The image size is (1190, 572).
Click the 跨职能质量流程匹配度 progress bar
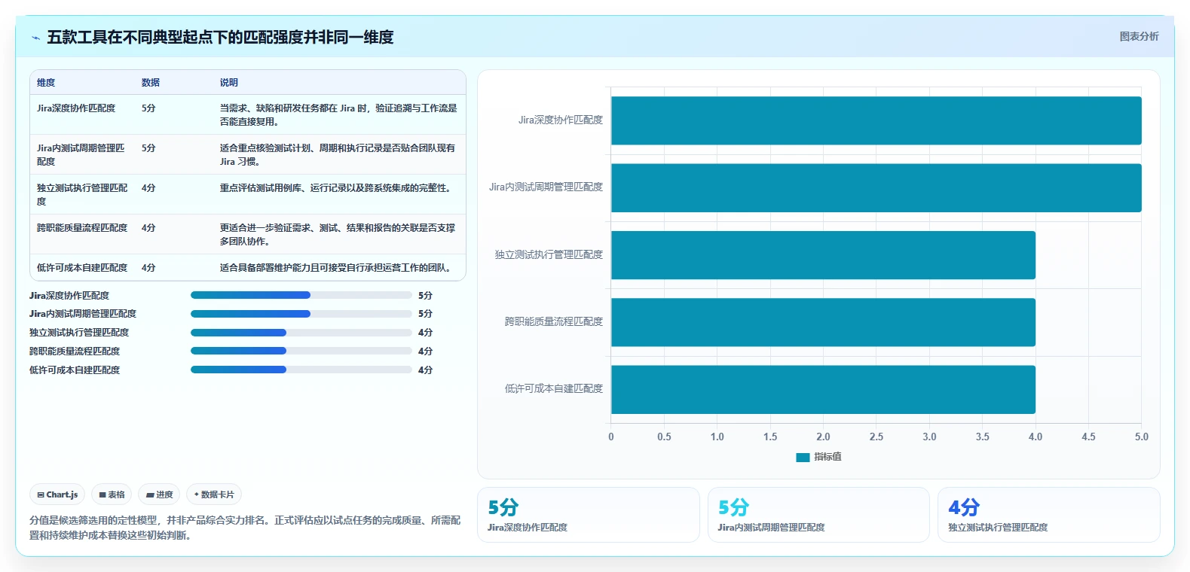click(x=301, y=351)
